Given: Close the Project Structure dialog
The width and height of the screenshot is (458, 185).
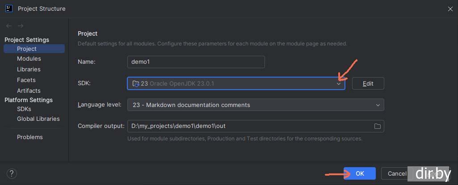Looking at the screenshot, I should coord(450,8).
